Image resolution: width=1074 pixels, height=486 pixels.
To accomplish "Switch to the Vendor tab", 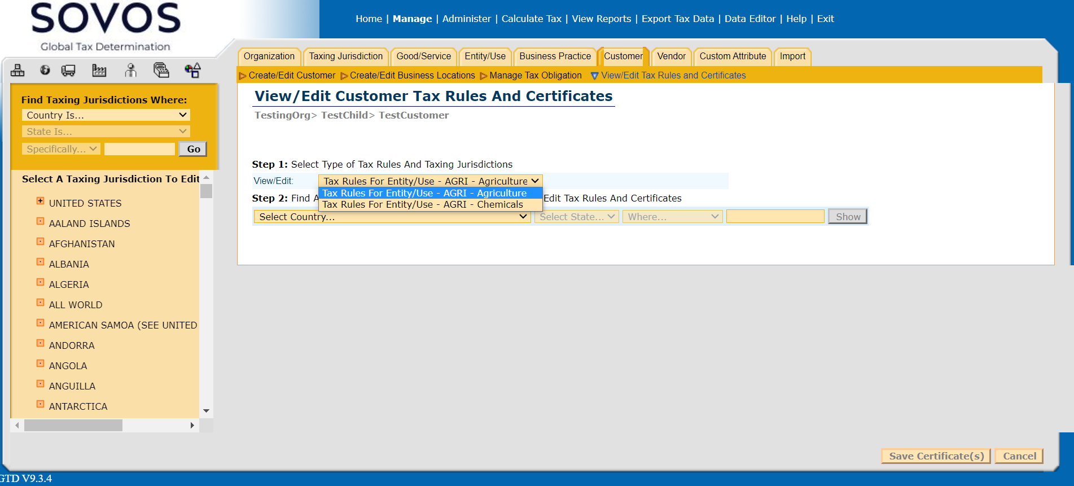I will 671,56.
